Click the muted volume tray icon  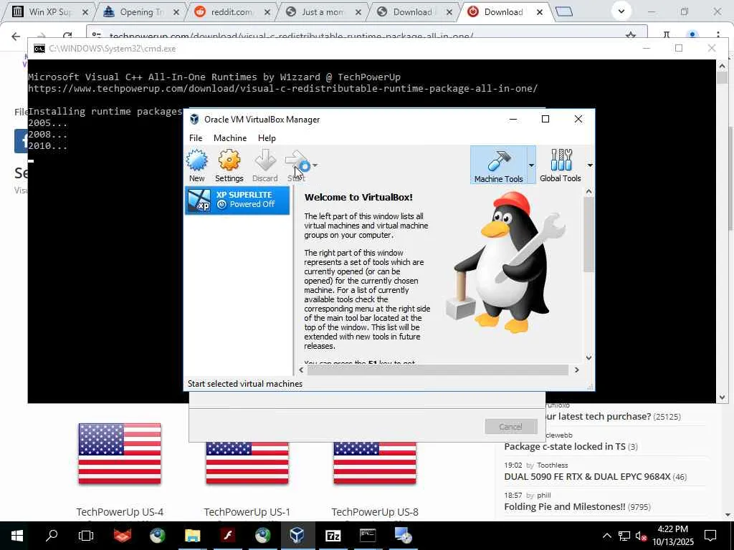641,536
